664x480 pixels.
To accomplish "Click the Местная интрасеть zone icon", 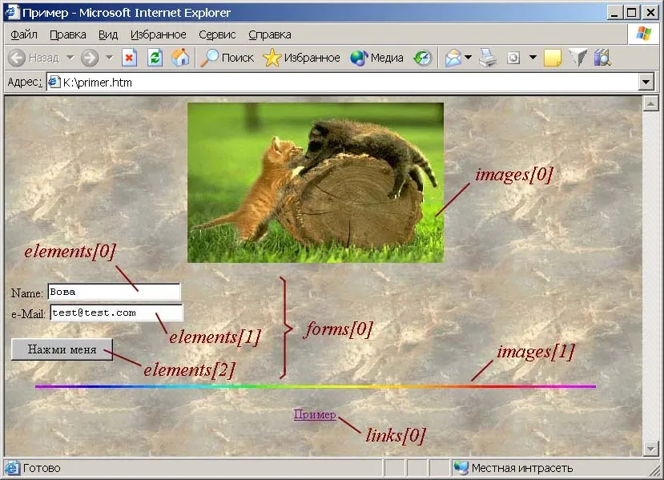I will point(461,468).
